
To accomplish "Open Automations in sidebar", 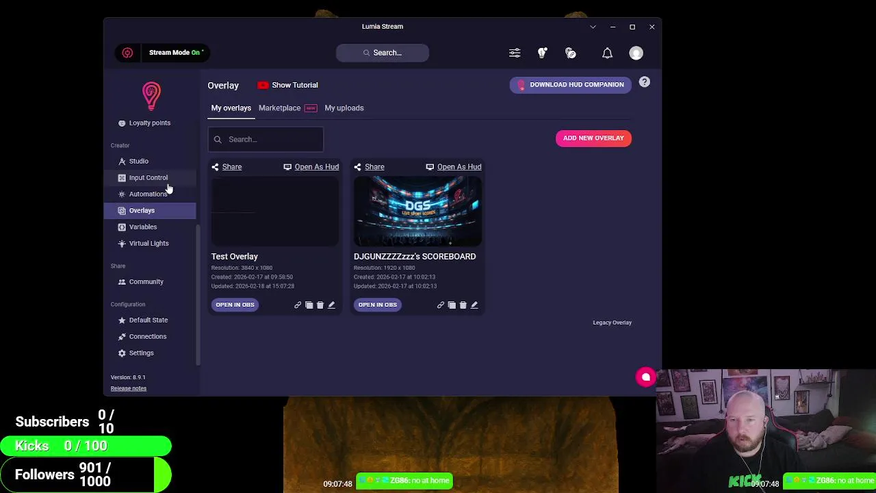I will coord(150,194).
